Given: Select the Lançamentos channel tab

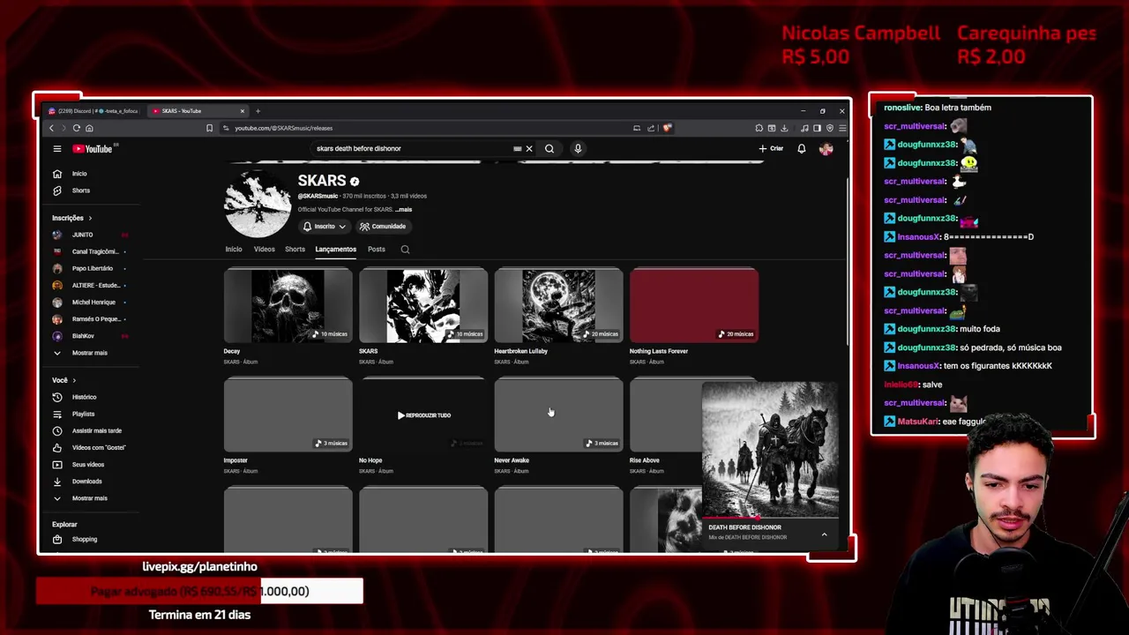Looking at the screenshot, I should 336,250.
